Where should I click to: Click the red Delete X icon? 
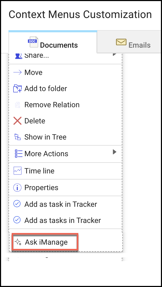(x=17, y=121)
